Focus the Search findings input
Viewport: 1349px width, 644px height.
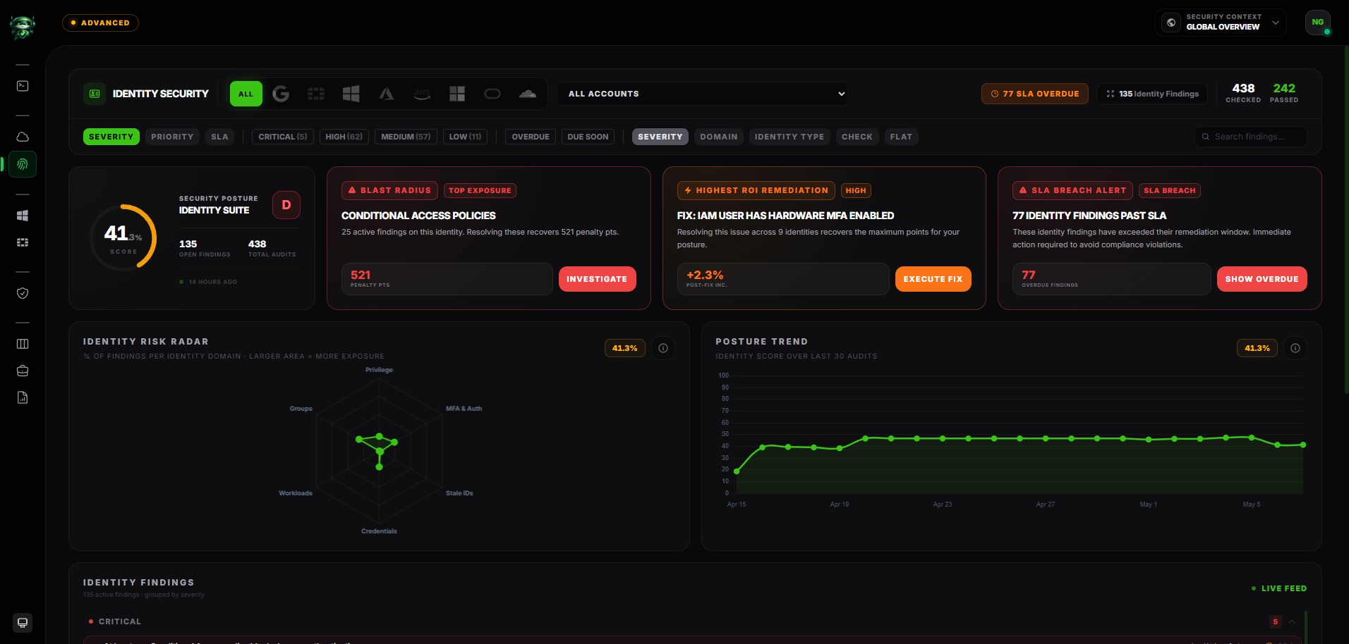[x=1250, y=137]
